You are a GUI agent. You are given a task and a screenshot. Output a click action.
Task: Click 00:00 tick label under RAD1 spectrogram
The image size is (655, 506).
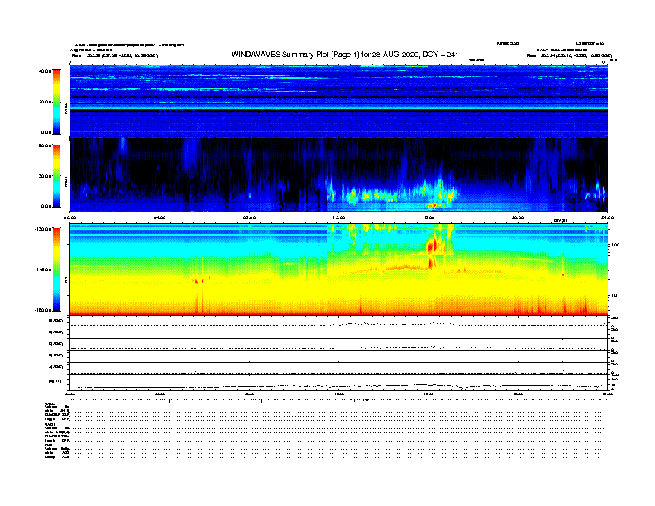coord(69,217)
